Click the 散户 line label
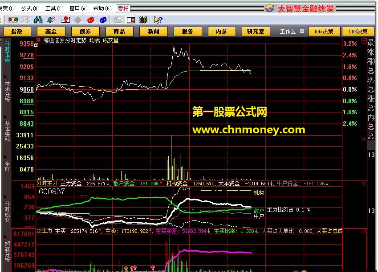The image size is (378, 272). 259,211
